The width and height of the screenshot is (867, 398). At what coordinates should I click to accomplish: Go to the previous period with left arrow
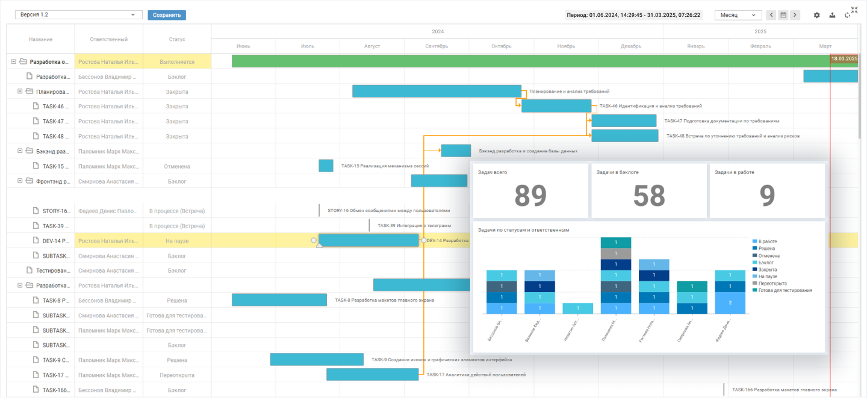pyautogui.click(x=771, y=15)
